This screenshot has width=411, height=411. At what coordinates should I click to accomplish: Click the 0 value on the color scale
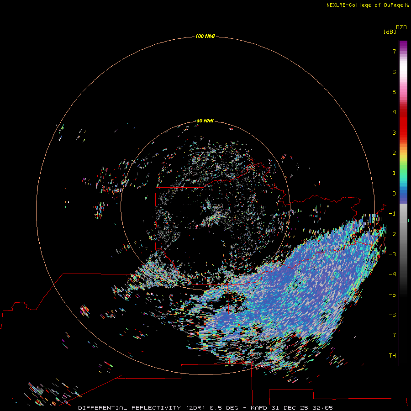394,194
